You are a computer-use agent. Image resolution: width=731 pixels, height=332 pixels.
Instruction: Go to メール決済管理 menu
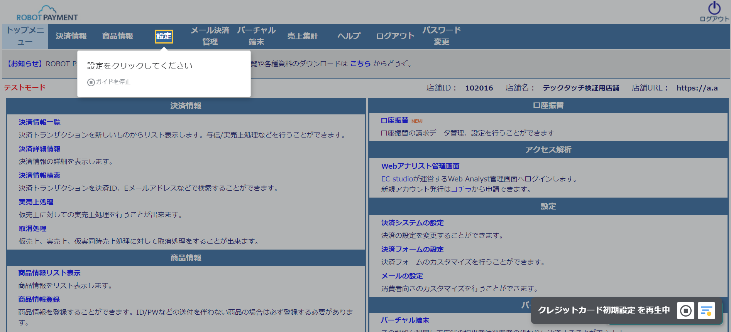click(x=210, y=36)
